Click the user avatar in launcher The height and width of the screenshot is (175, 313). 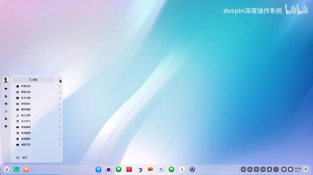6,80
